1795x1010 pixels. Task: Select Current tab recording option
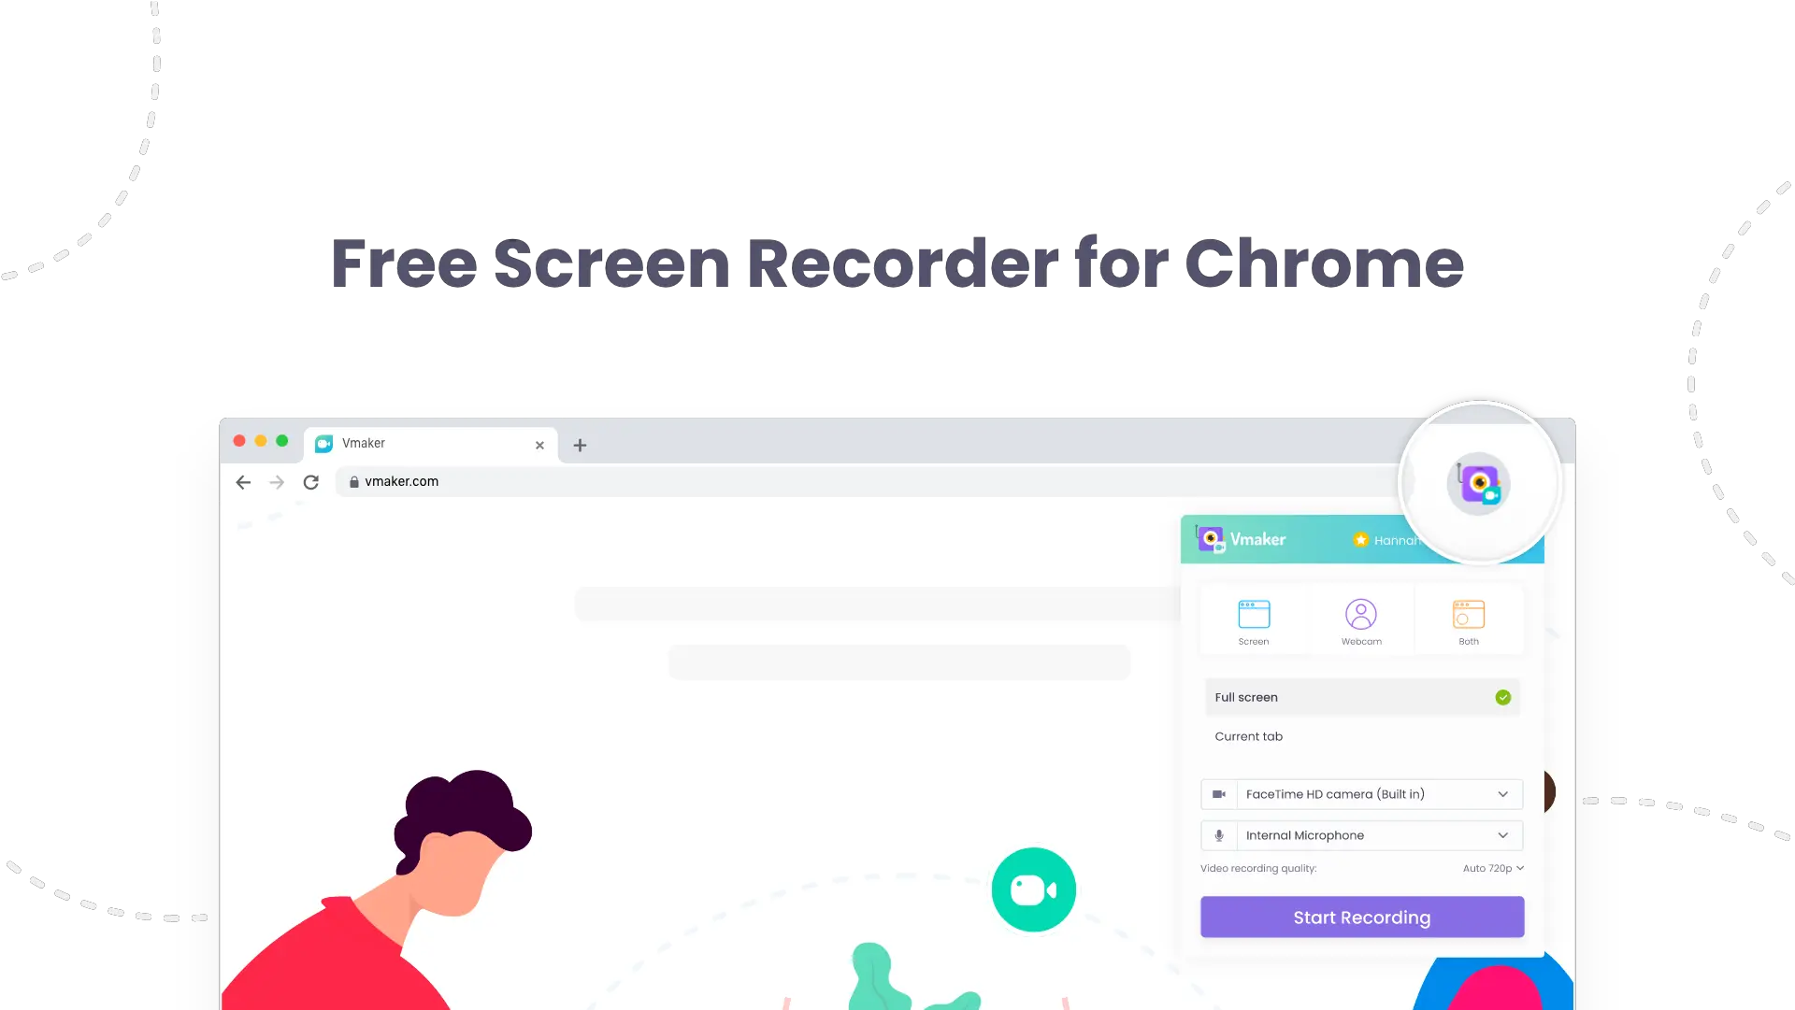1249,735
